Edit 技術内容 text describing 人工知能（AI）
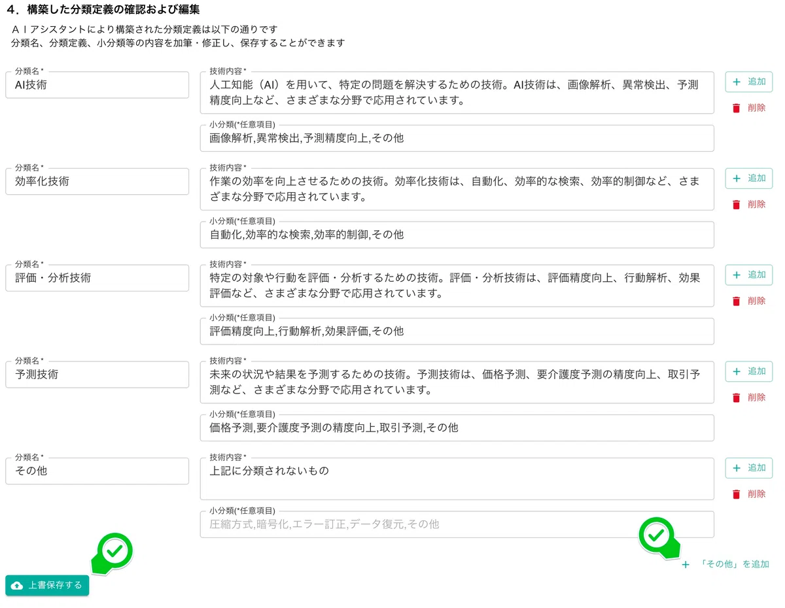Viewport: 785px width, 608px height. (x=457, y=92)
